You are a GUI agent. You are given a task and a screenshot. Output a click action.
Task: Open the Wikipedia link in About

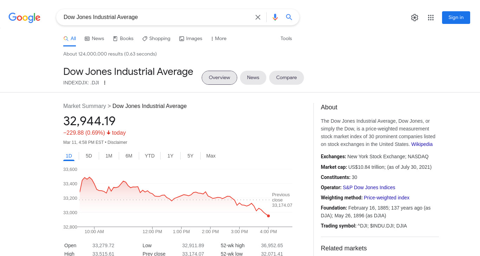422,144
